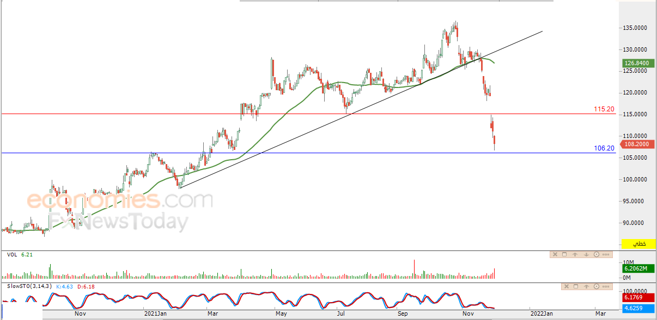
Task: Click the 4.6259 stochastic K value tag
Action: (638, 309)
